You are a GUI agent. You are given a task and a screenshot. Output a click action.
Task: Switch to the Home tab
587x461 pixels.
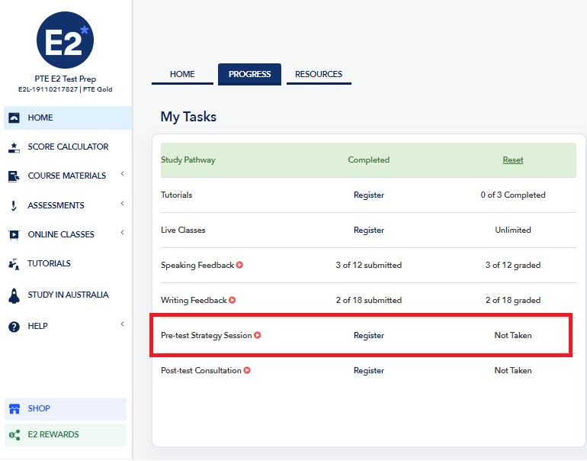pyautogui.click(x=182, y=74)
